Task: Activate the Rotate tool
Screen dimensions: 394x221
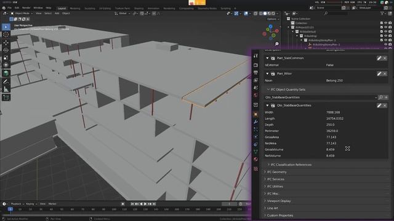Action: pyautogui.click(x=6, y=50)
